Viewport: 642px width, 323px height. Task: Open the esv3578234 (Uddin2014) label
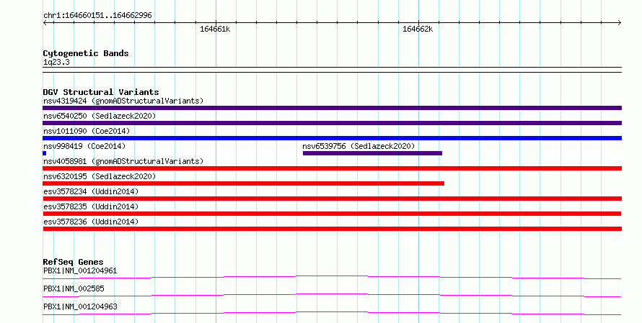click(91, 191)
